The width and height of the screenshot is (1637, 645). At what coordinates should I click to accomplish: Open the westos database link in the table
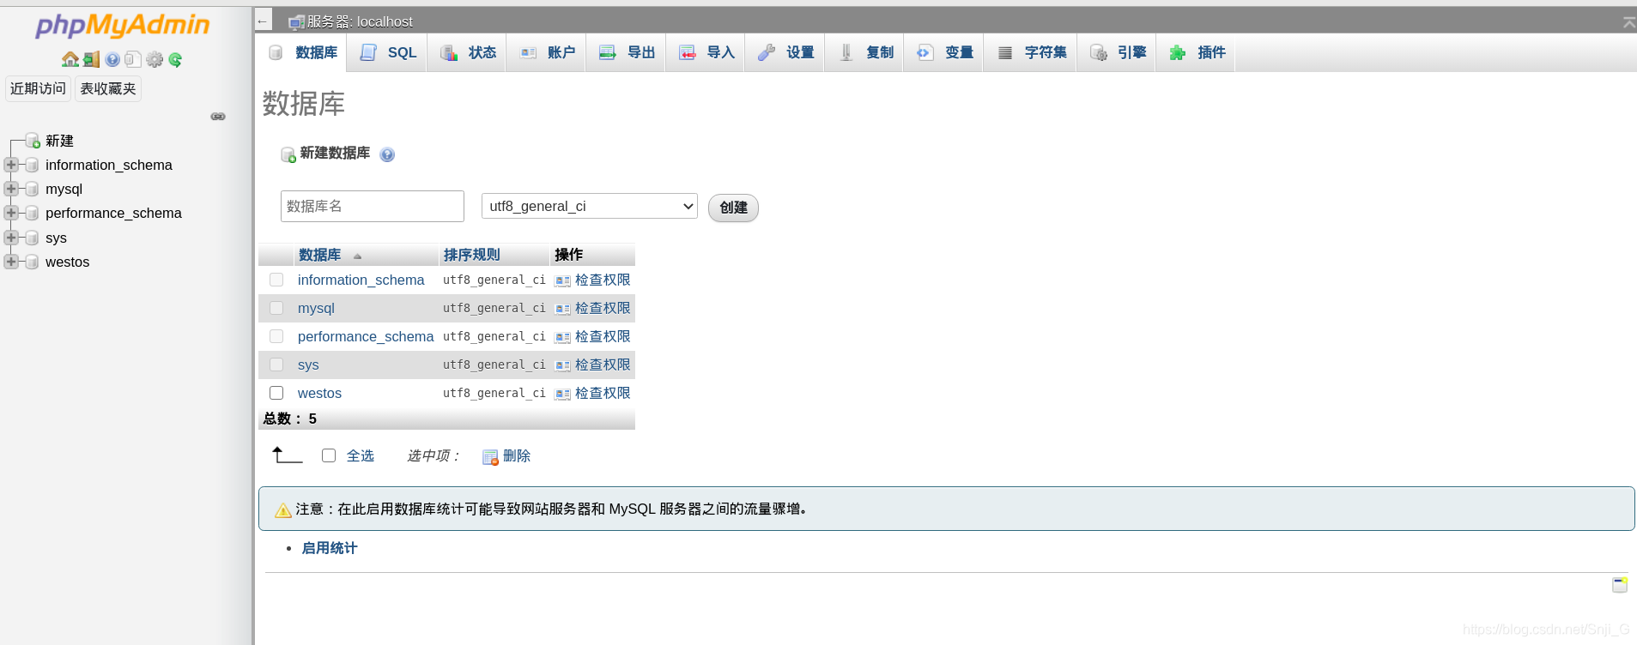(x=319, y=393)
